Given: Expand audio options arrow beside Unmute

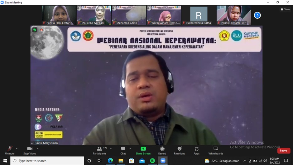Looking at the screenshot, I should pyautogui.click(x=17, y=148).
